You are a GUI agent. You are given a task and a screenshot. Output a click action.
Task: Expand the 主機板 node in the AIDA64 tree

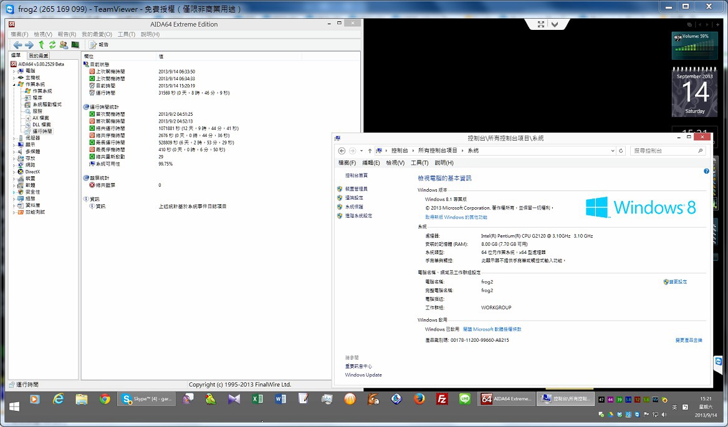tap(14, 78)
